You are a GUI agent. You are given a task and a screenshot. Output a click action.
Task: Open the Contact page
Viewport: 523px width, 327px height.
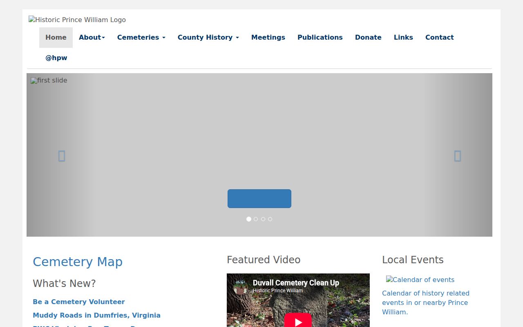[440, 38]
